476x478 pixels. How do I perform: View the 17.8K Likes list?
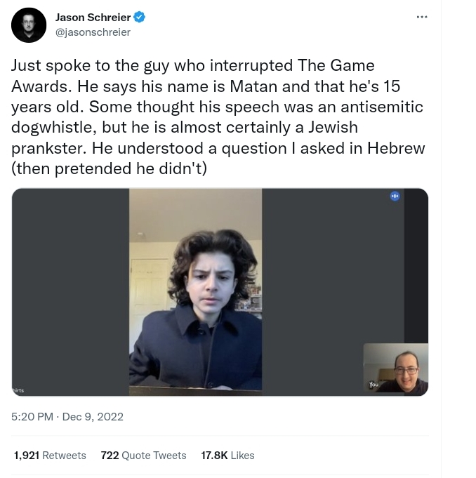pyautogui.click(x=227, y=455)
